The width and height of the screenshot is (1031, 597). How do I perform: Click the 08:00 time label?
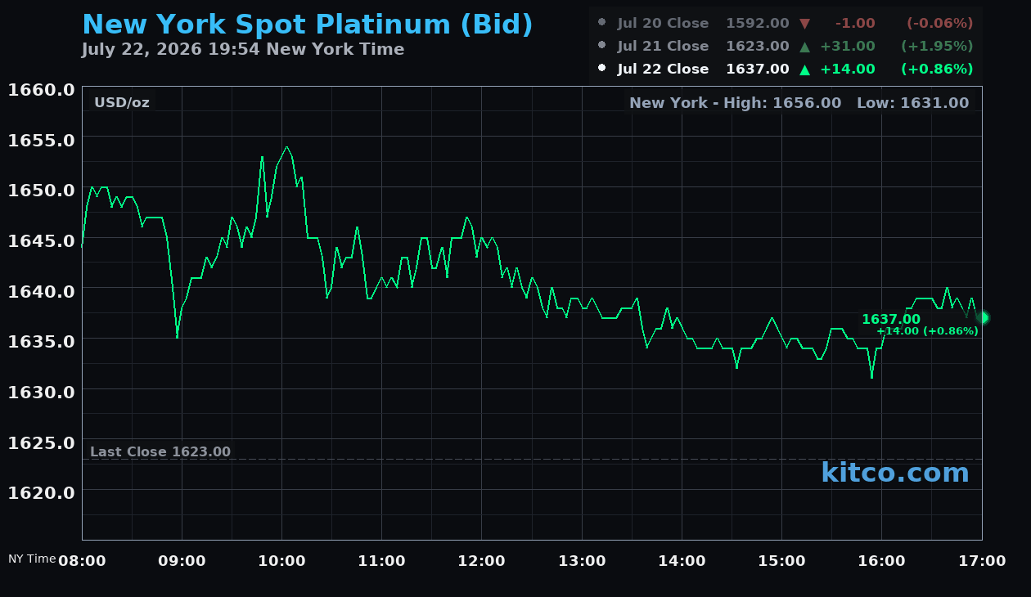(x=82, y=561)
